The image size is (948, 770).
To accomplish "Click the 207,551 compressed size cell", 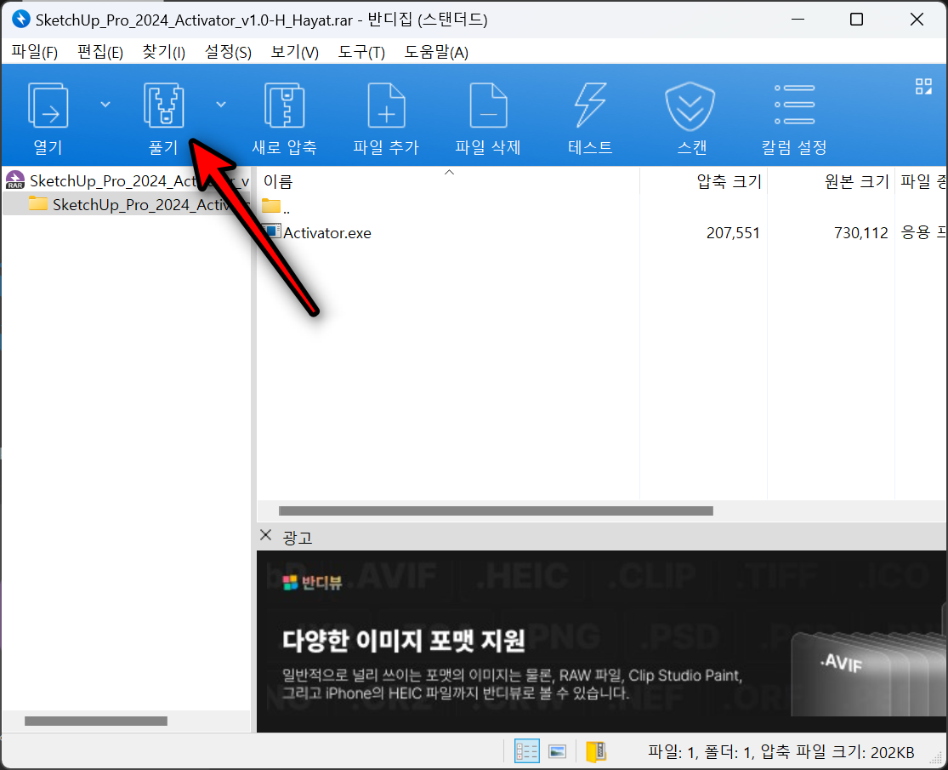I will pyautogui.click(x=733, y=233).
